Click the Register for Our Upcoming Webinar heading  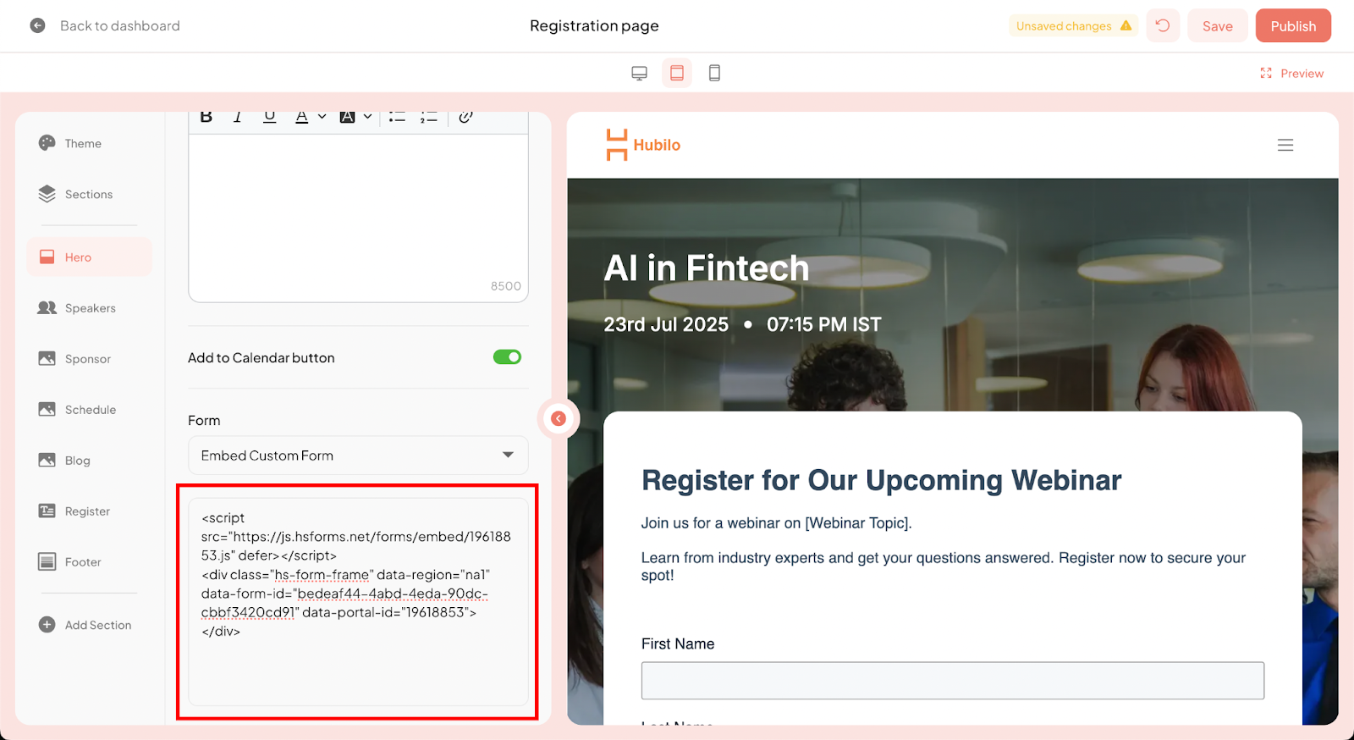(x=881, y=480)
